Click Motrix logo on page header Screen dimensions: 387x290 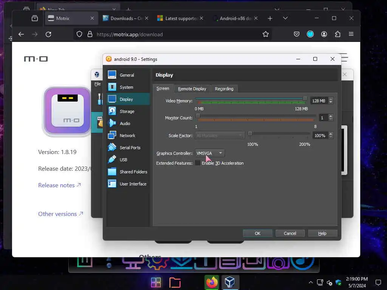pyautogui.click(x=36, y=59)
